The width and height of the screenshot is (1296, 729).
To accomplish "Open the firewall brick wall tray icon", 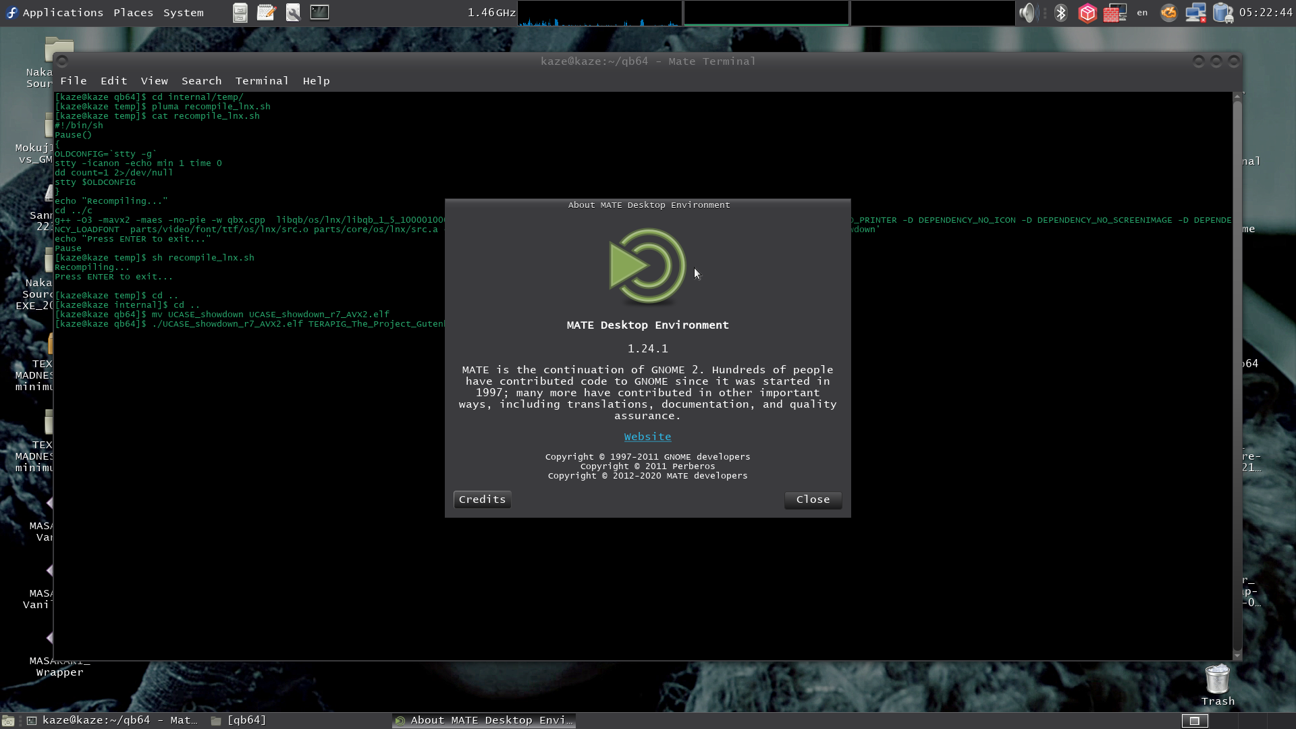I will point(1115,12).
